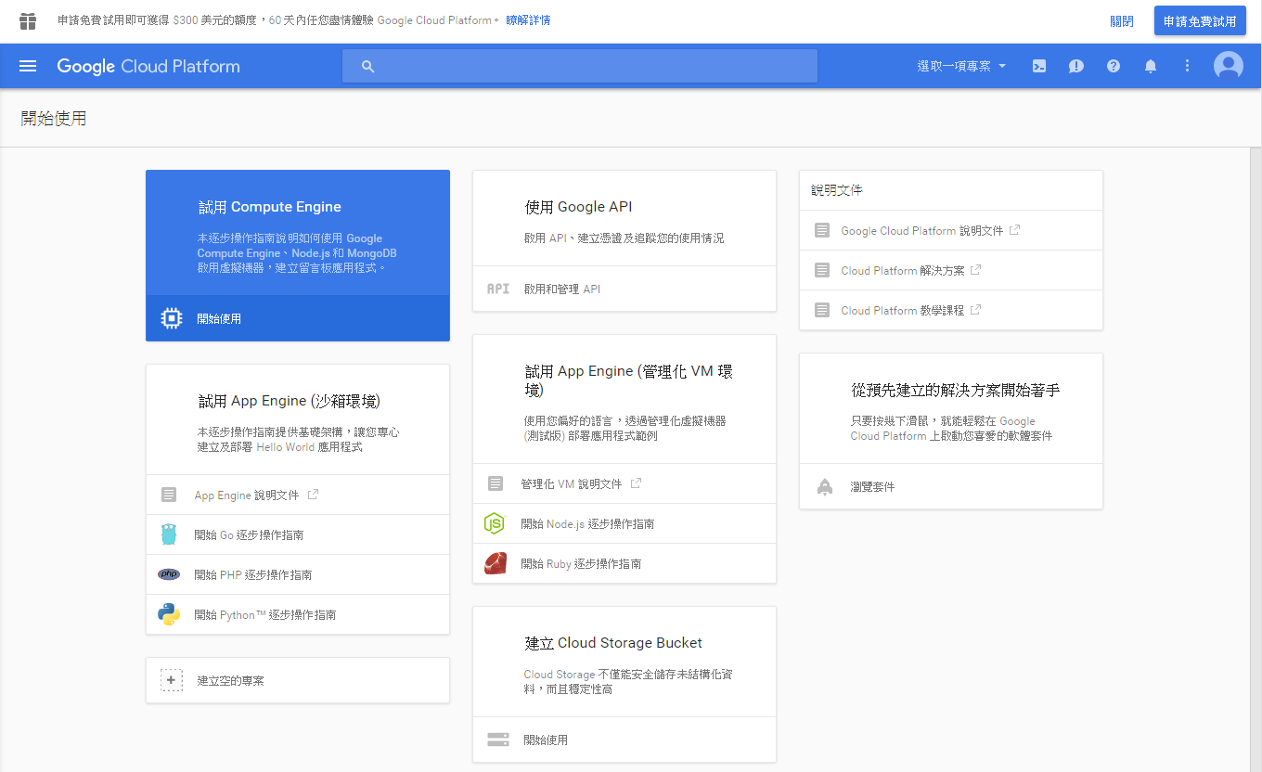The width and height of the screenshot is (1262, 772).
Task: Open Cloud Platform 教學課程 link
Action: pyautogui.click(x=903, y=310)
